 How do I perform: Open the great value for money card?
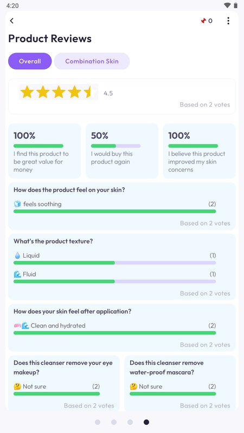[44, 151]
